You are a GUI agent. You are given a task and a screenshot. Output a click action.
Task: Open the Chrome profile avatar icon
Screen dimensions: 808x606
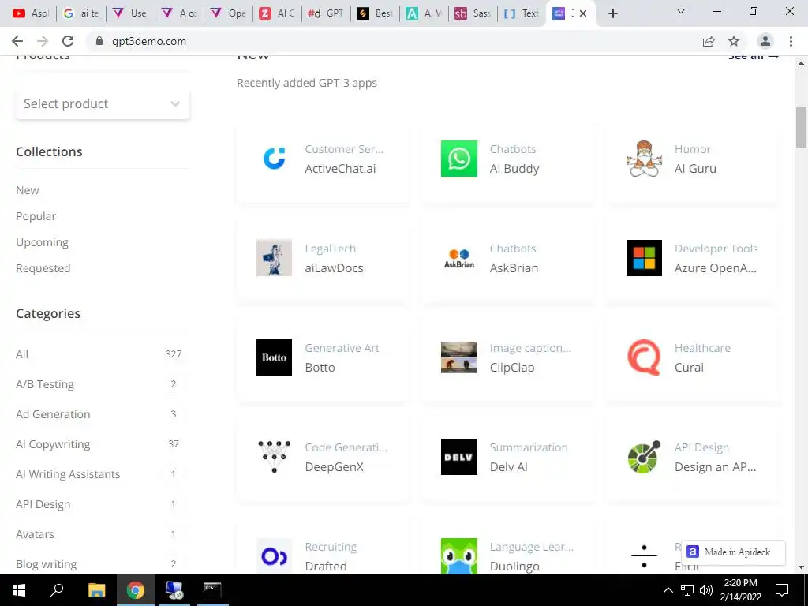pyautogui.click(x=765, y=41)
